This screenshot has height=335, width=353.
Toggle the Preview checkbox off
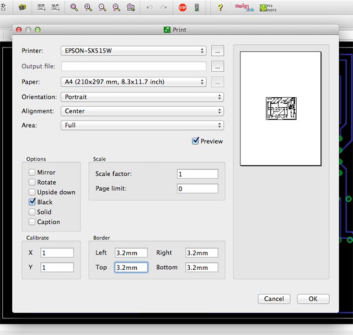[x=195, y=141]
